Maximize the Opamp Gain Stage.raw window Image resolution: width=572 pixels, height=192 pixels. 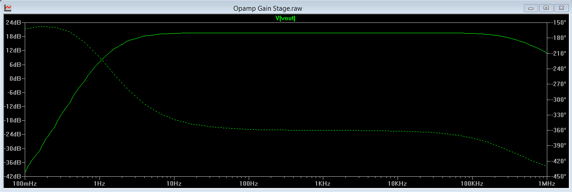(x=546, y=8)
